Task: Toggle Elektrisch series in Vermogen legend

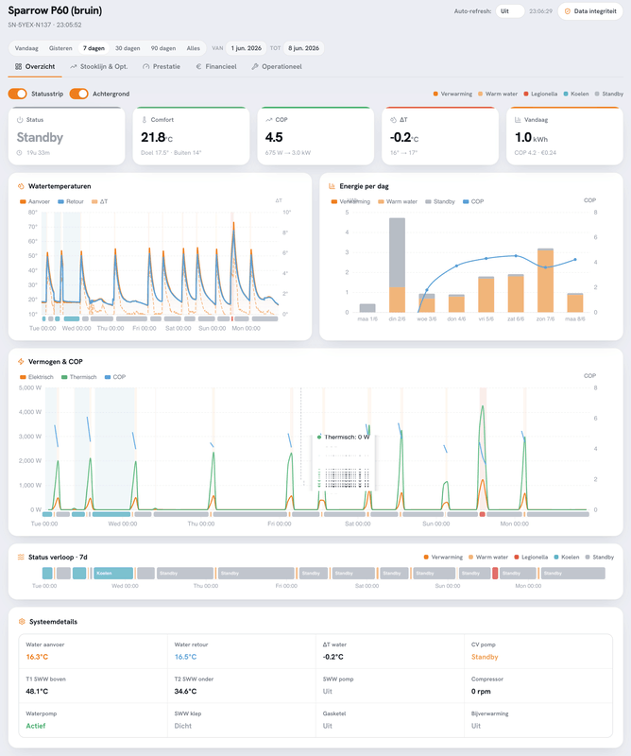Action: pyautogui.click(x=37, y=377)
